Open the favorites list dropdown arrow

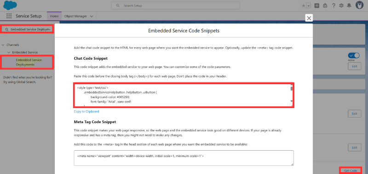click(308, 5)
